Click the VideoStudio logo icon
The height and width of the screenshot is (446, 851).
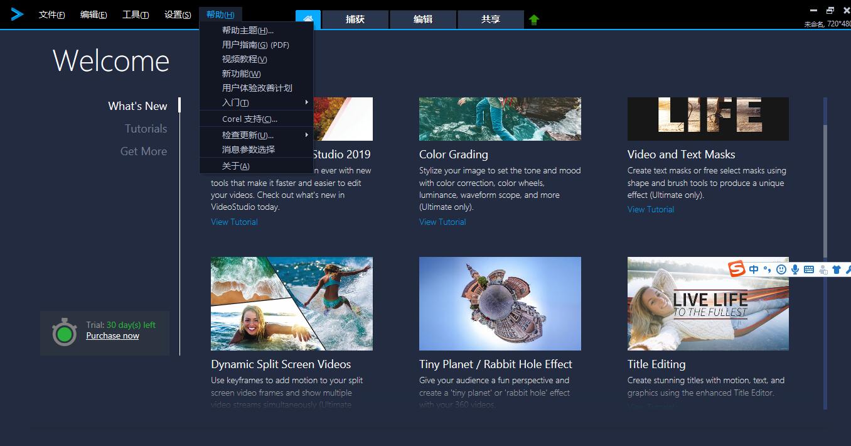[x=17, y=14]
